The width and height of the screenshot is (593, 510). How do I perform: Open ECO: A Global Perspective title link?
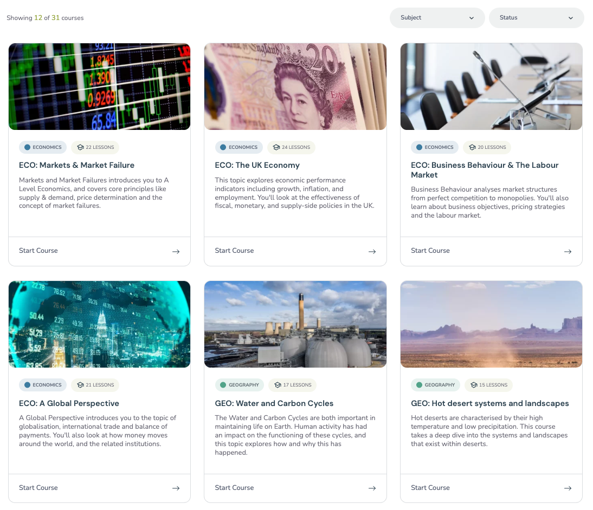tap(69, 403)
